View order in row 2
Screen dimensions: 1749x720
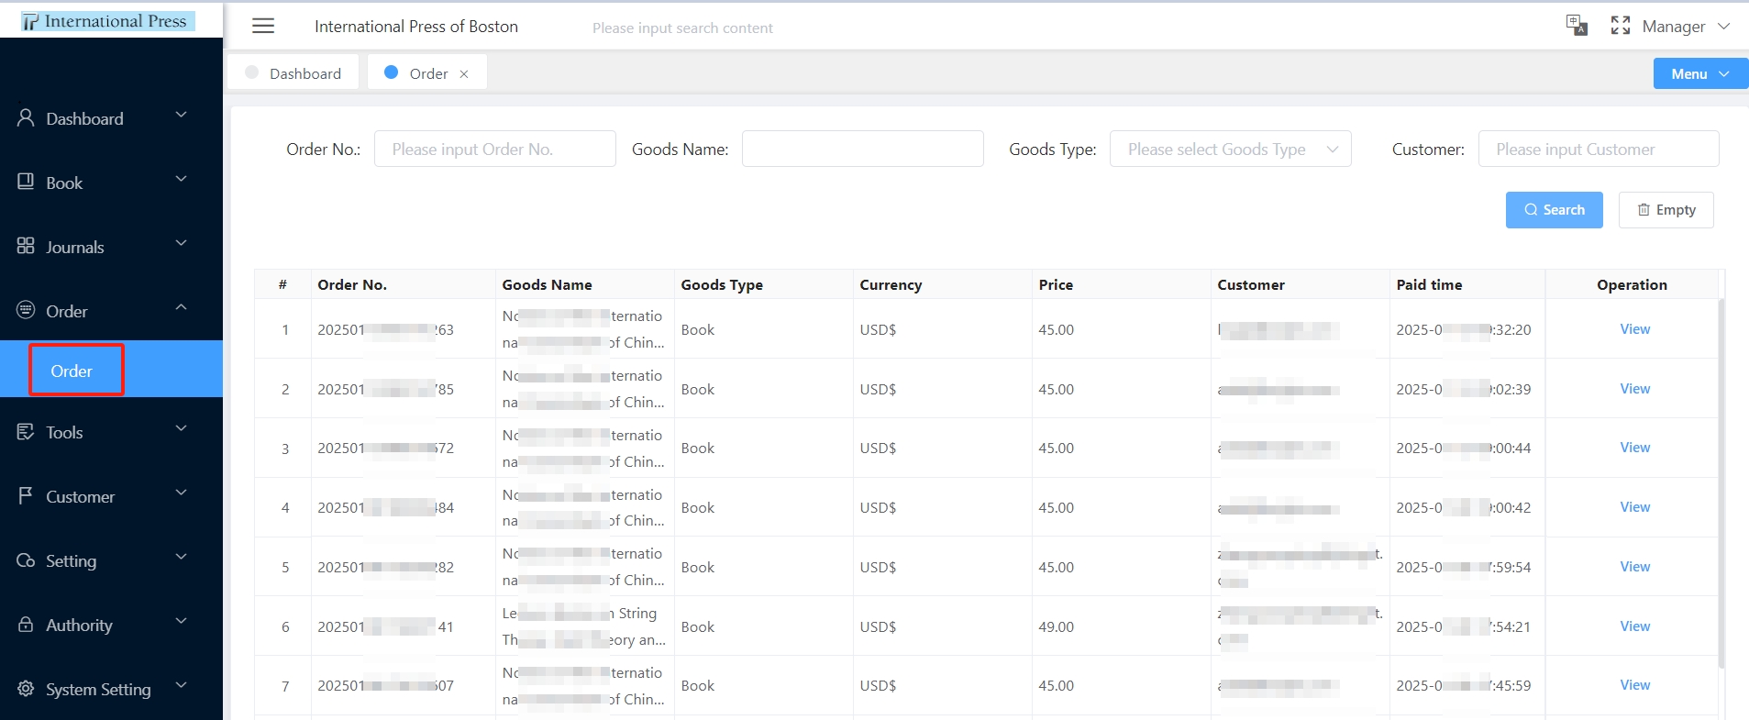1634,389
